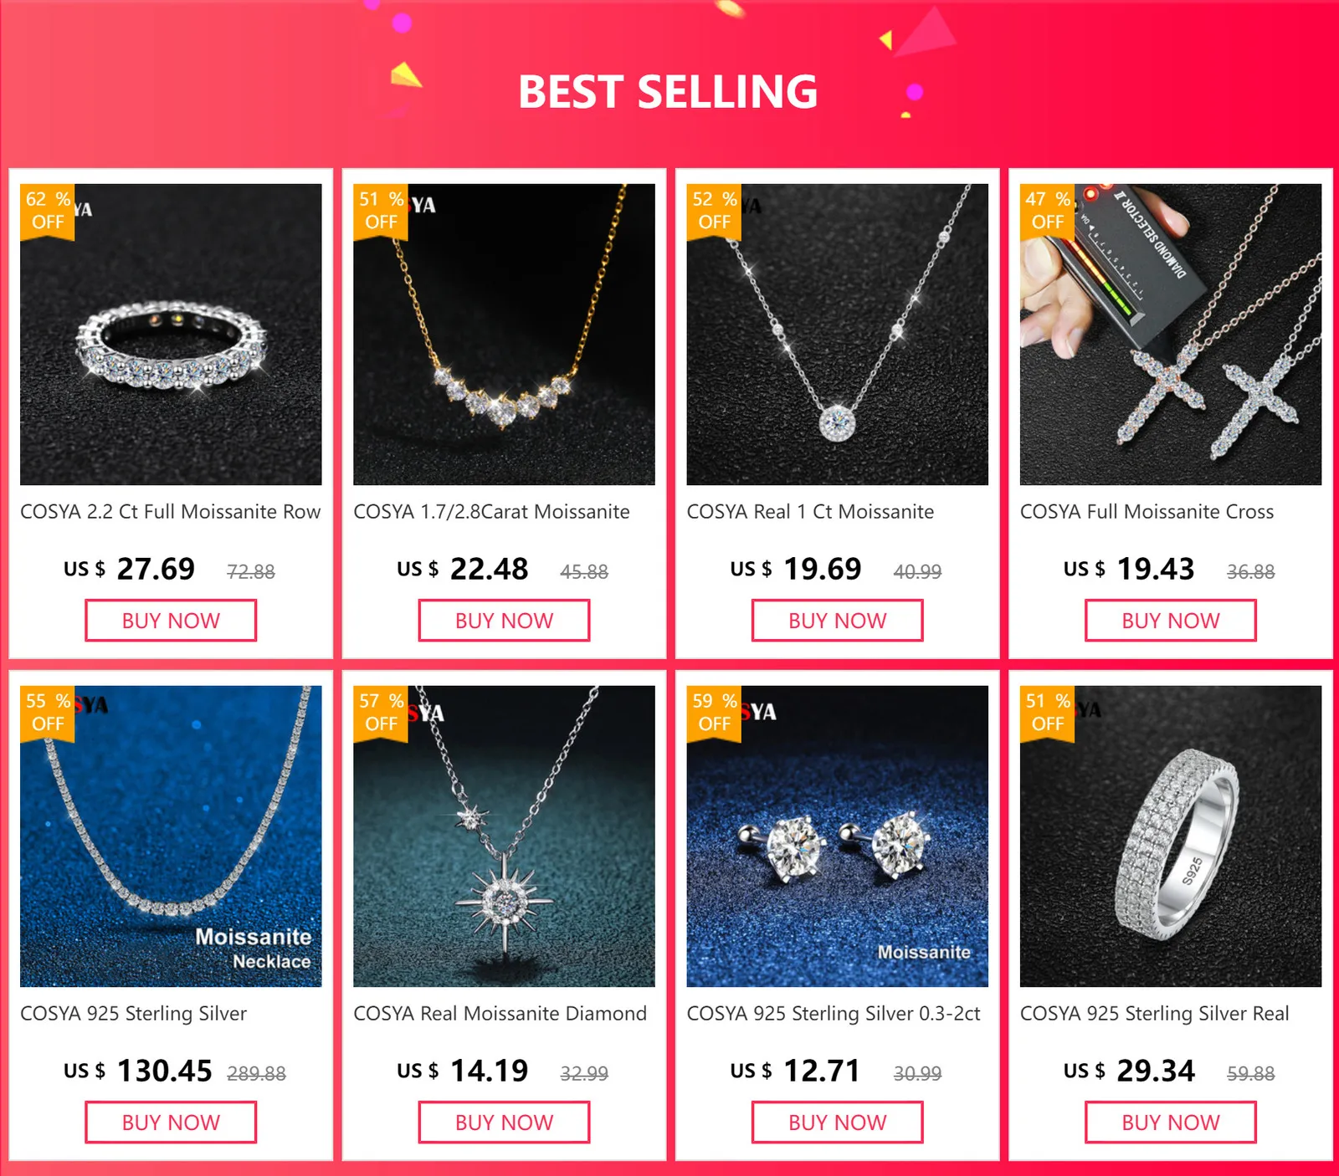
Task: Open the cross pendant necklaces image
Action: coord(1171,335)
